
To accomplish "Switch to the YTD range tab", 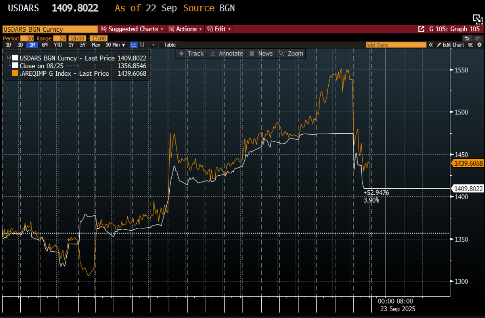I will 58,45.
